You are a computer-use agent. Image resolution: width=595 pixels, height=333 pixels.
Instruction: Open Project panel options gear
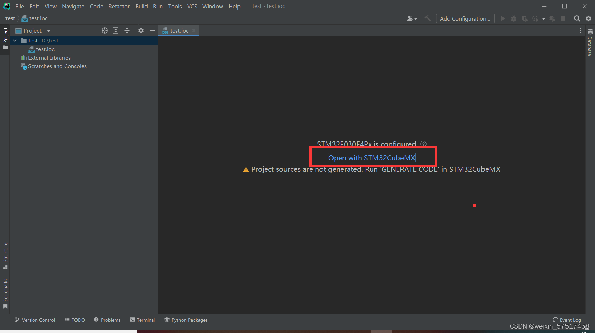click(x=141, y=30)
